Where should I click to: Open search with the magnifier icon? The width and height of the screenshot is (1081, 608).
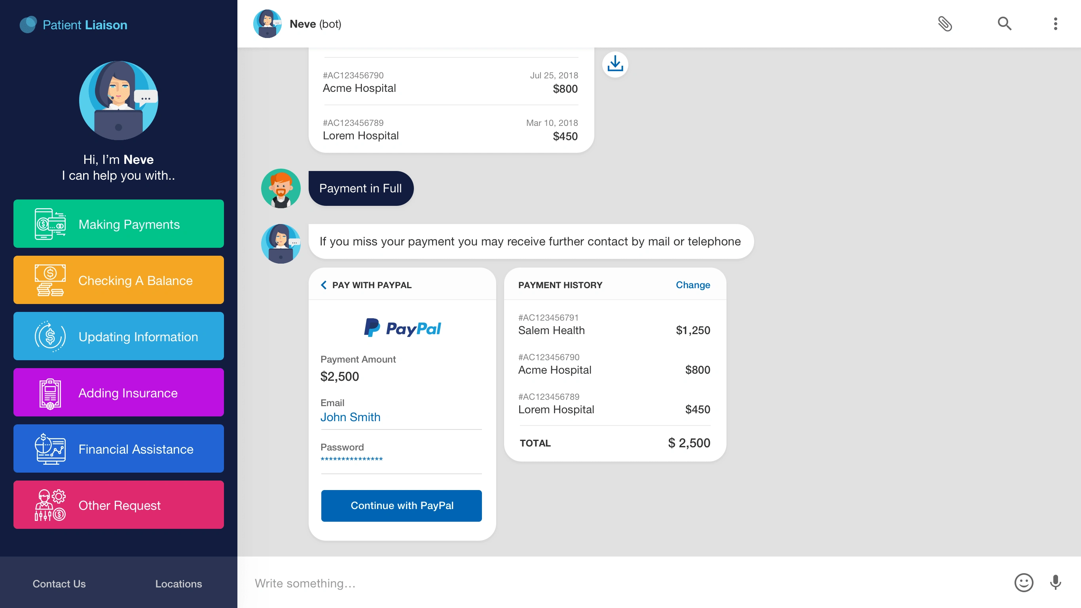tap(1004, 23)
